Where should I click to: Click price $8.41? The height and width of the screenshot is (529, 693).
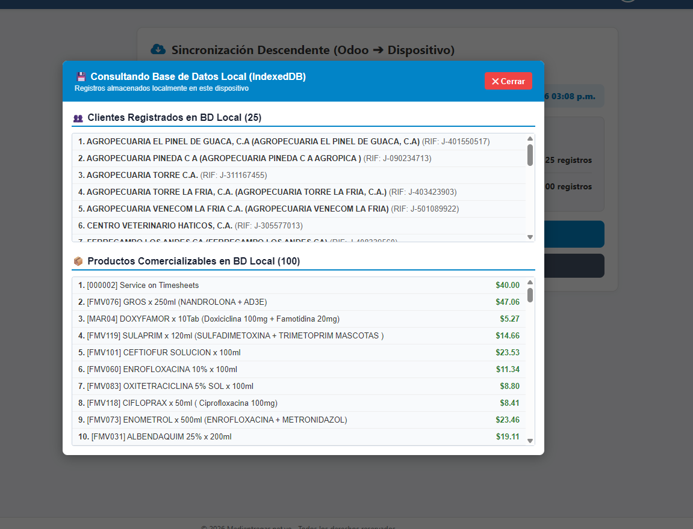[x=509, y=403]
